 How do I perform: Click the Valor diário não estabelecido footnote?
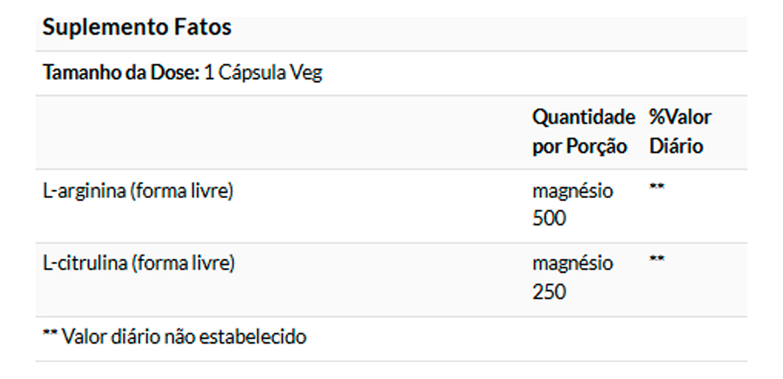[x=184, y=337]
